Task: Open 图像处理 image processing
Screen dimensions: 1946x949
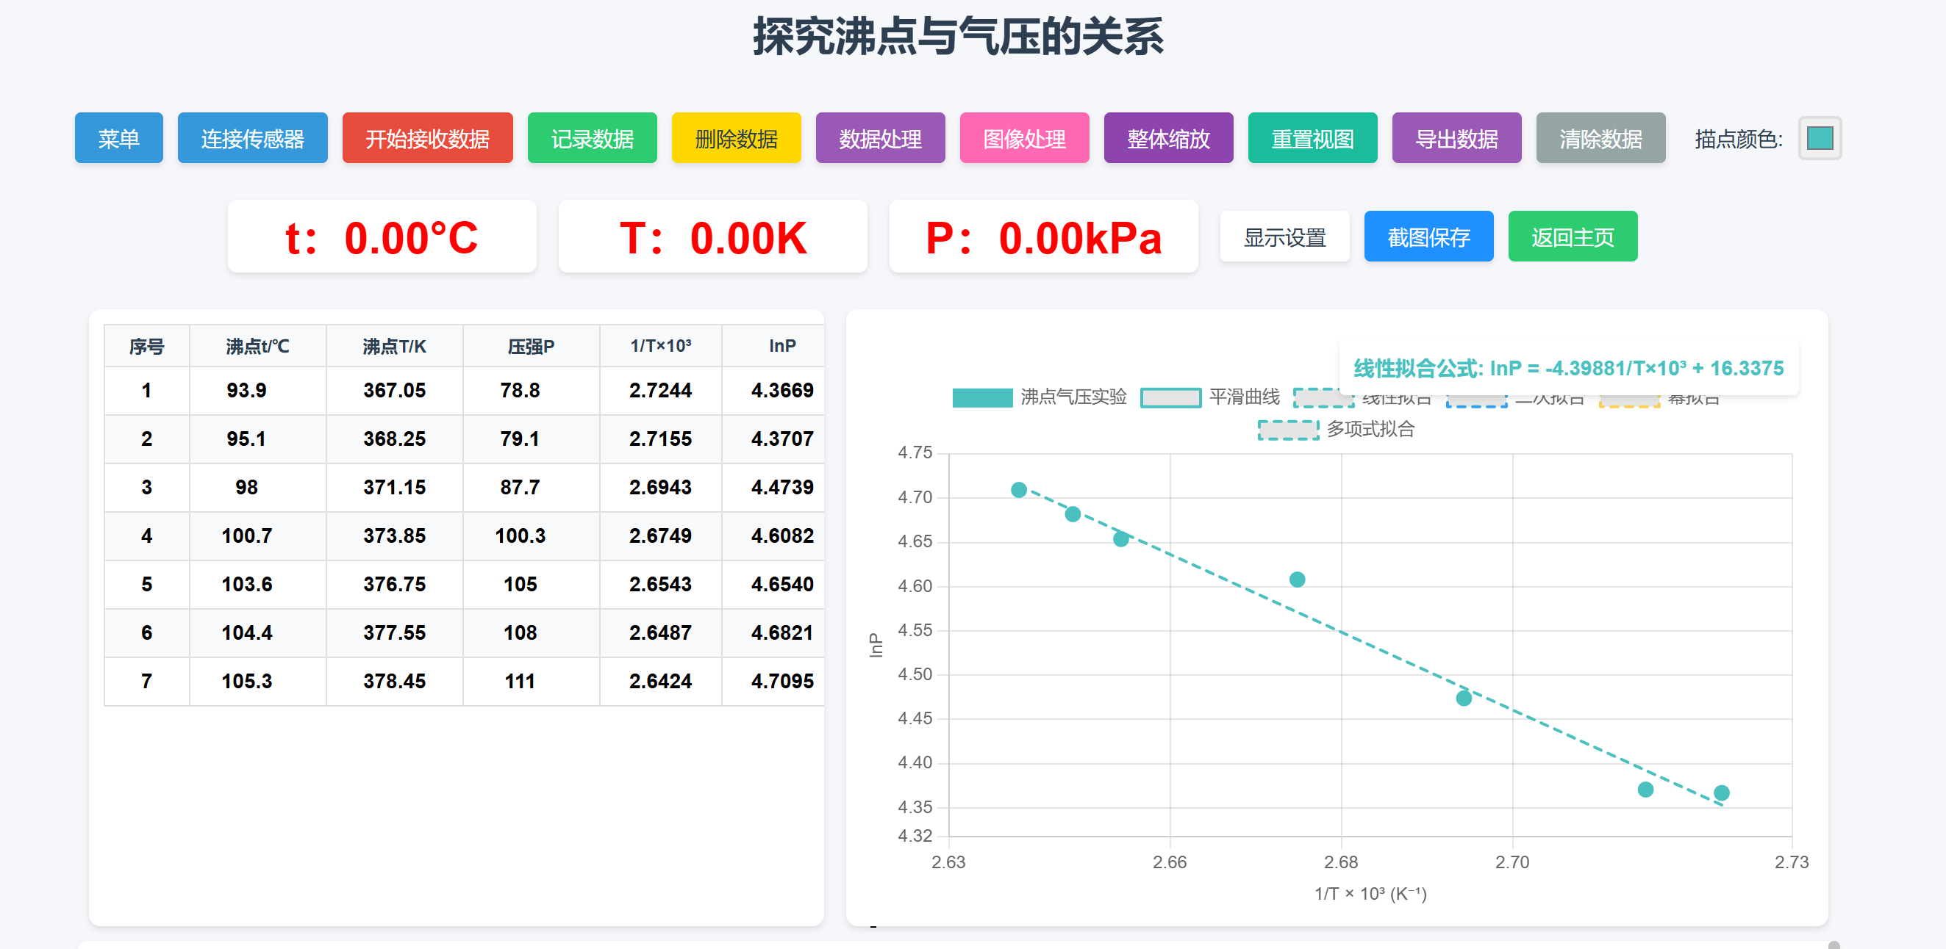Action: 1024,137
